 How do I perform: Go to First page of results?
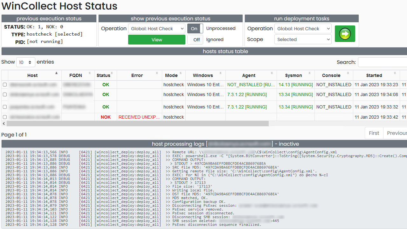[x=374, y=133]
